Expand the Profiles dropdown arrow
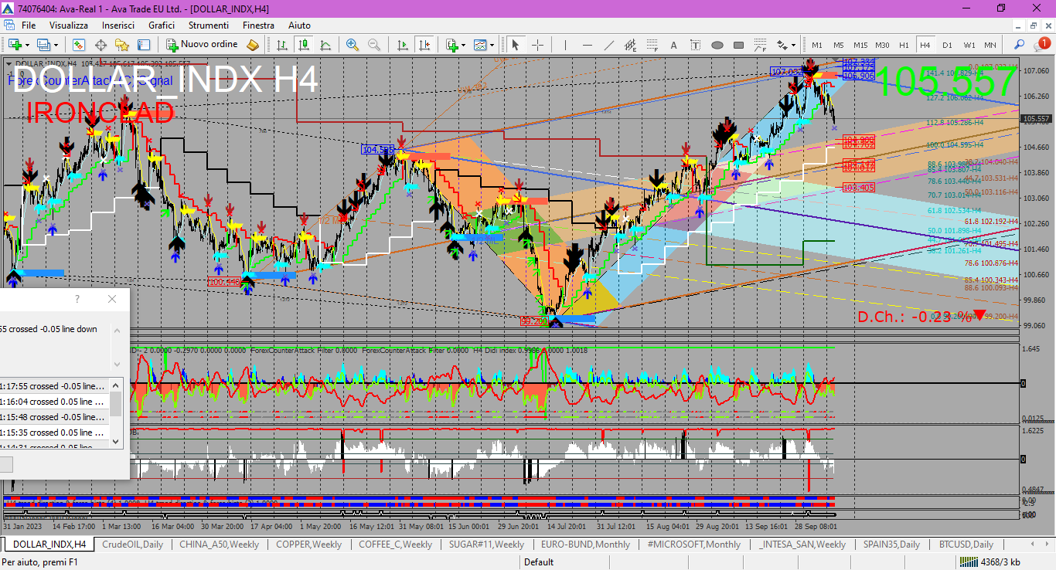The width and height of the screenshot is (1056, 570). [x=56, y=45]
